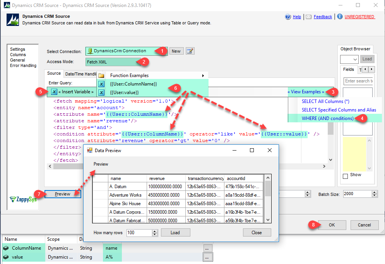
Task: Click the How many rows input field
Action: [x=139, y=233]
